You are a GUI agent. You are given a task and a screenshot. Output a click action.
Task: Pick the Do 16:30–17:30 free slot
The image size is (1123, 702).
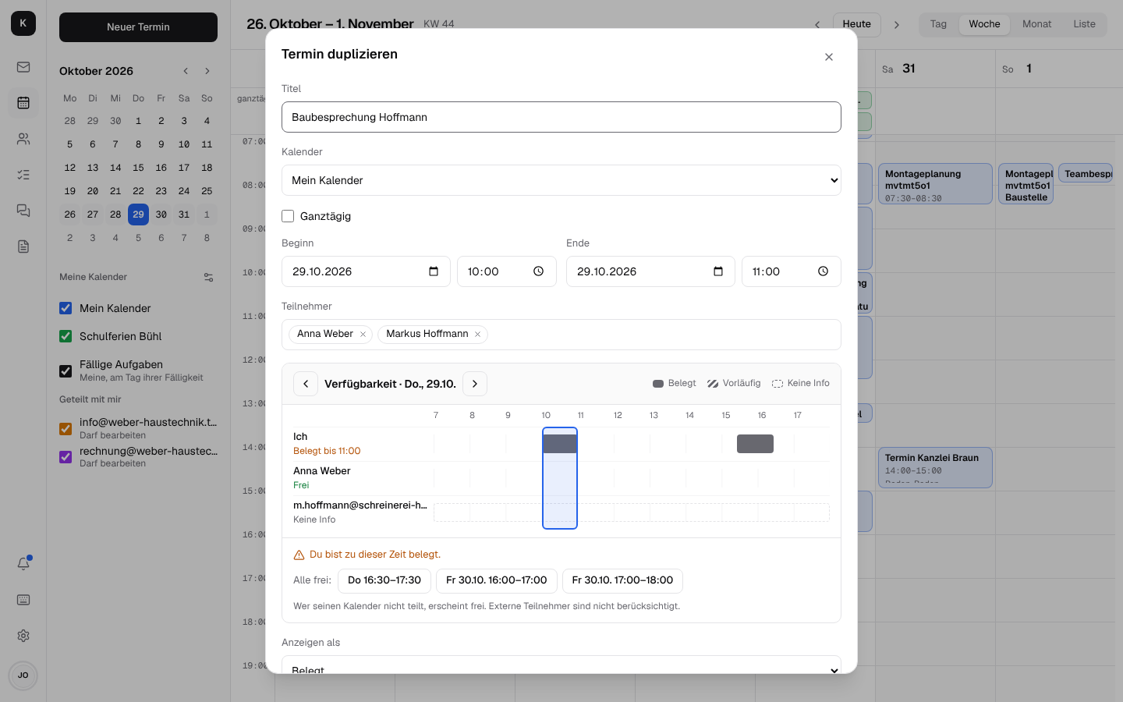384,580
